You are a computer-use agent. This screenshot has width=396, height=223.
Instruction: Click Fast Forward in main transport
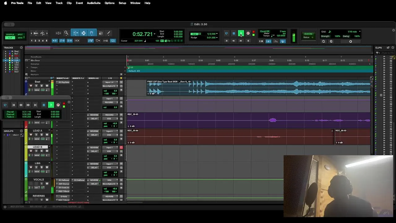[241, 41]
